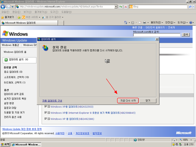Expand details for KB2632503 update

click(x=49, y=107)
